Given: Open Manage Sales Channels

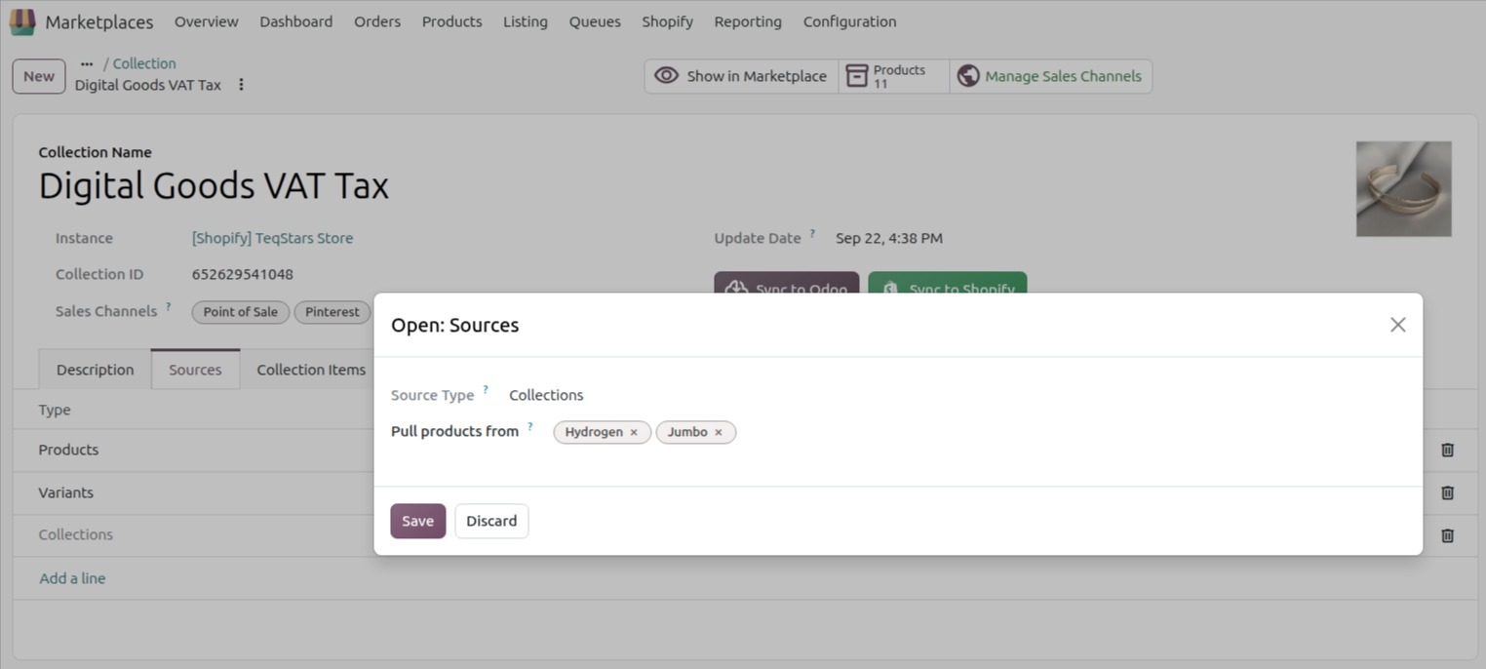Looking at the screenshot, I should click(x=1051, y=76).
